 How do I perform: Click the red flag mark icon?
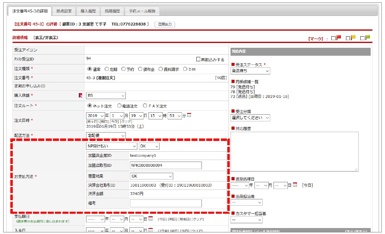pos(338,38)
